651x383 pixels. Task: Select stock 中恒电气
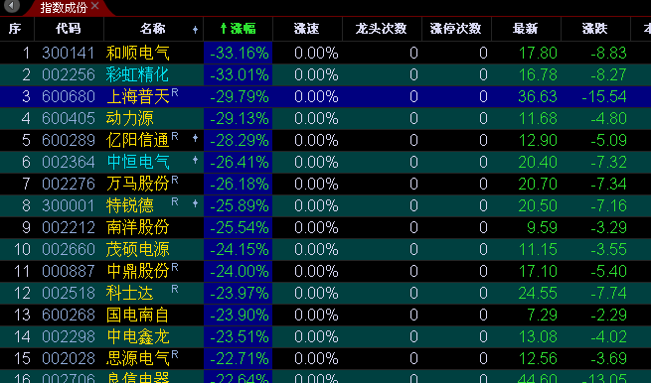coord(138,162)
